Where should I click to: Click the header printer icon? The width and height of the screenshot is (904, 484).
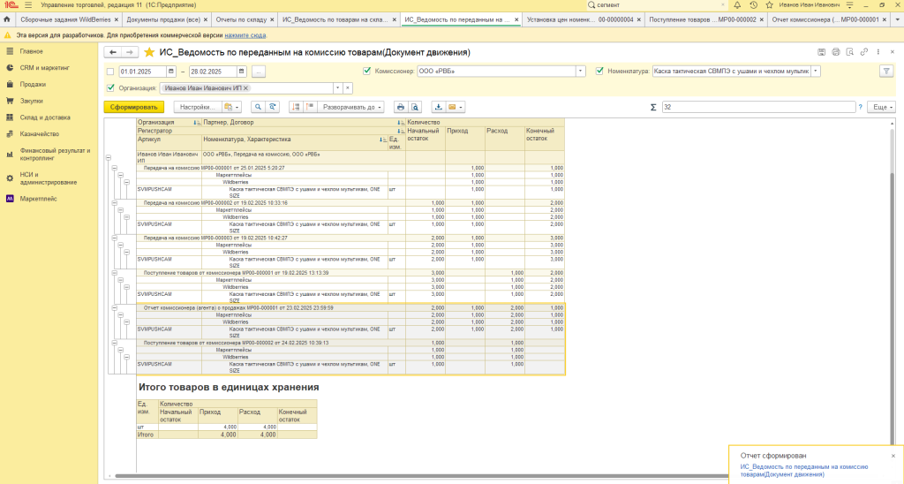tap(836, 52)
